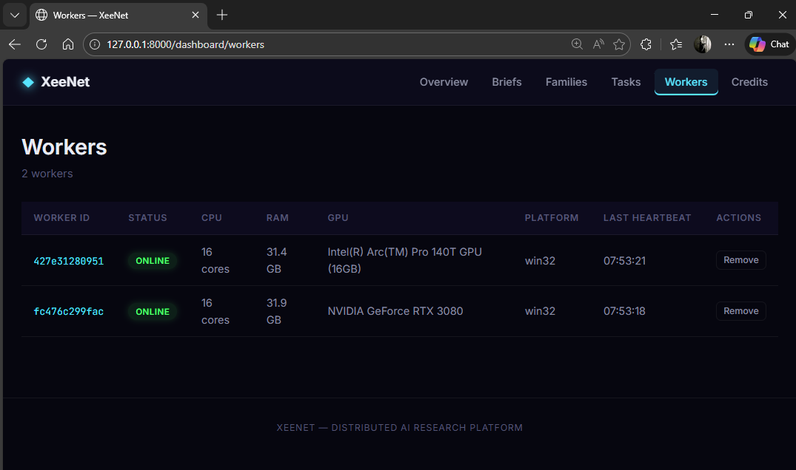
Task: Open worker ID 427e31280951 link
Action: click(69, 261)
